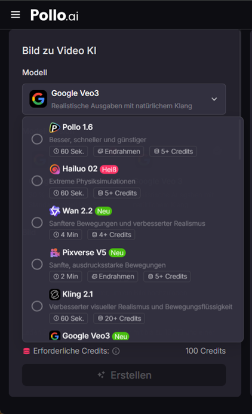The width and height of the screenshot is (252, 414).
Task: Click the info icon beside Erforderliche Credits
Action: pos(116,351)
